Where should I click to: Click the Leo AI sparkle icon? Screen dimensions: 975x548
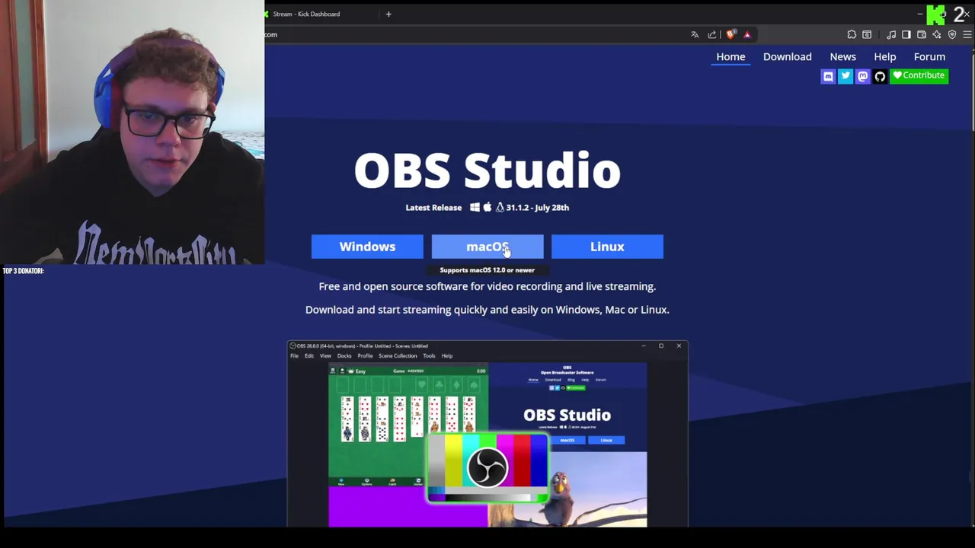click(937, 34)
